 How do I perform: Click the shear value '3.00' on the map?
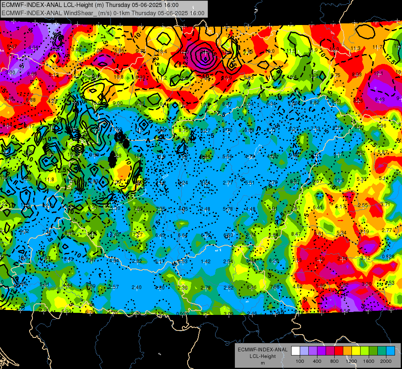[10, 73]
